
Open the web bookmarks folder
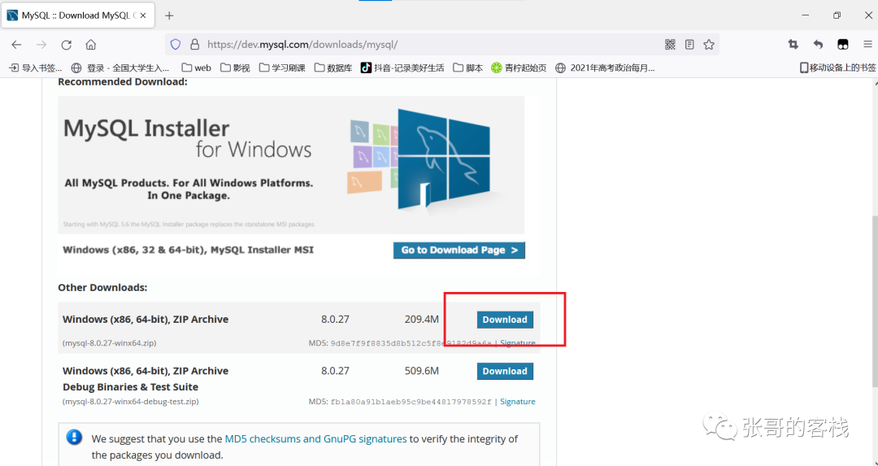pyautogui.click(x=197, y=68)
